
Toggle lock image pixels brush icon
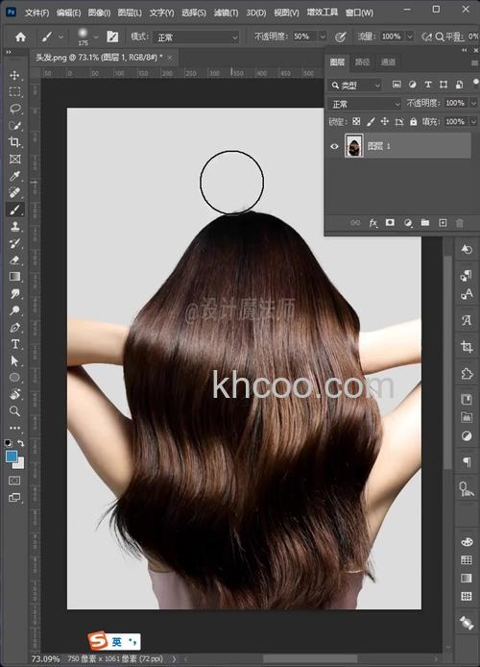pyautogui.click(x=371, y=122)
